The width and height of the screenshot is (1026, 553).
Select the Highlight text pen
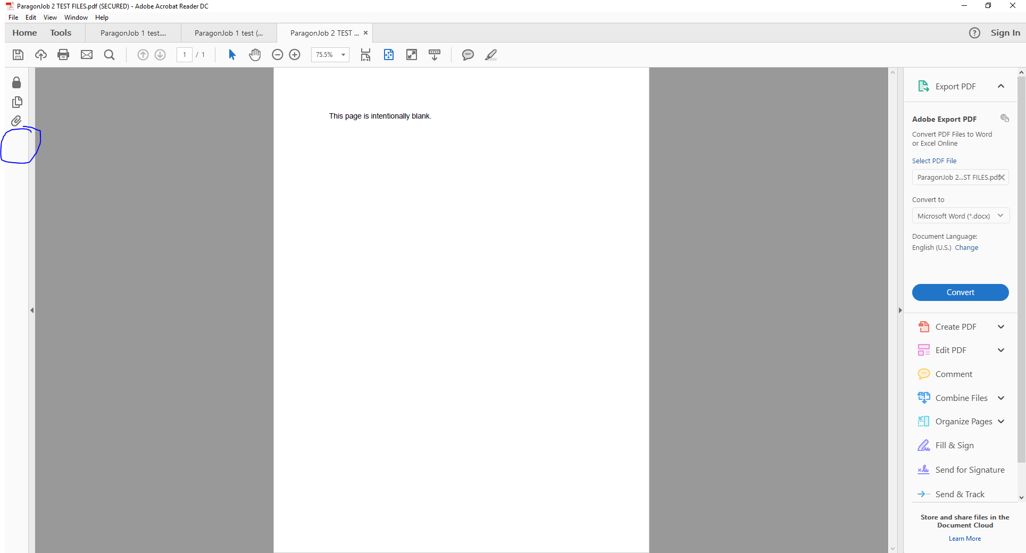(x=491, y=55)
